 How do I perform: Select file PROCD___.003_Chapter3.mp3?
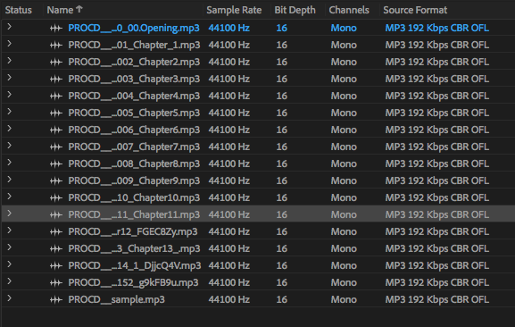(134, 80)
